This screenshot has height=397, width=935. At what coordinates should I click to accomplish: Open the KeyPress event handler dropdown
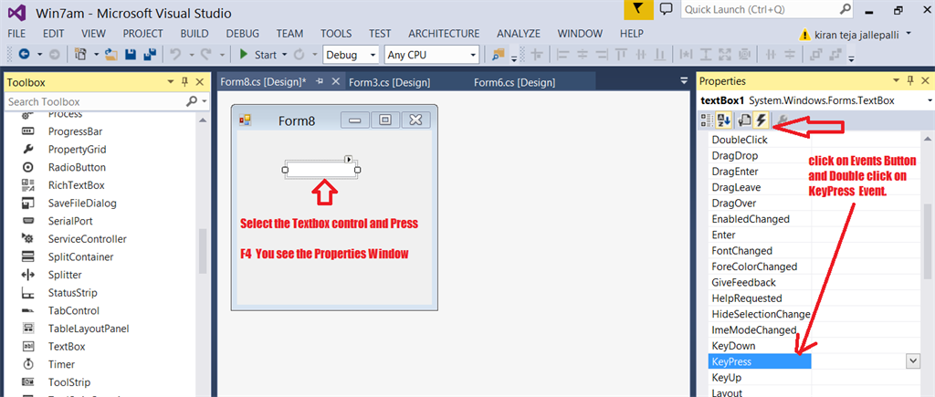(x=912, y=360)
